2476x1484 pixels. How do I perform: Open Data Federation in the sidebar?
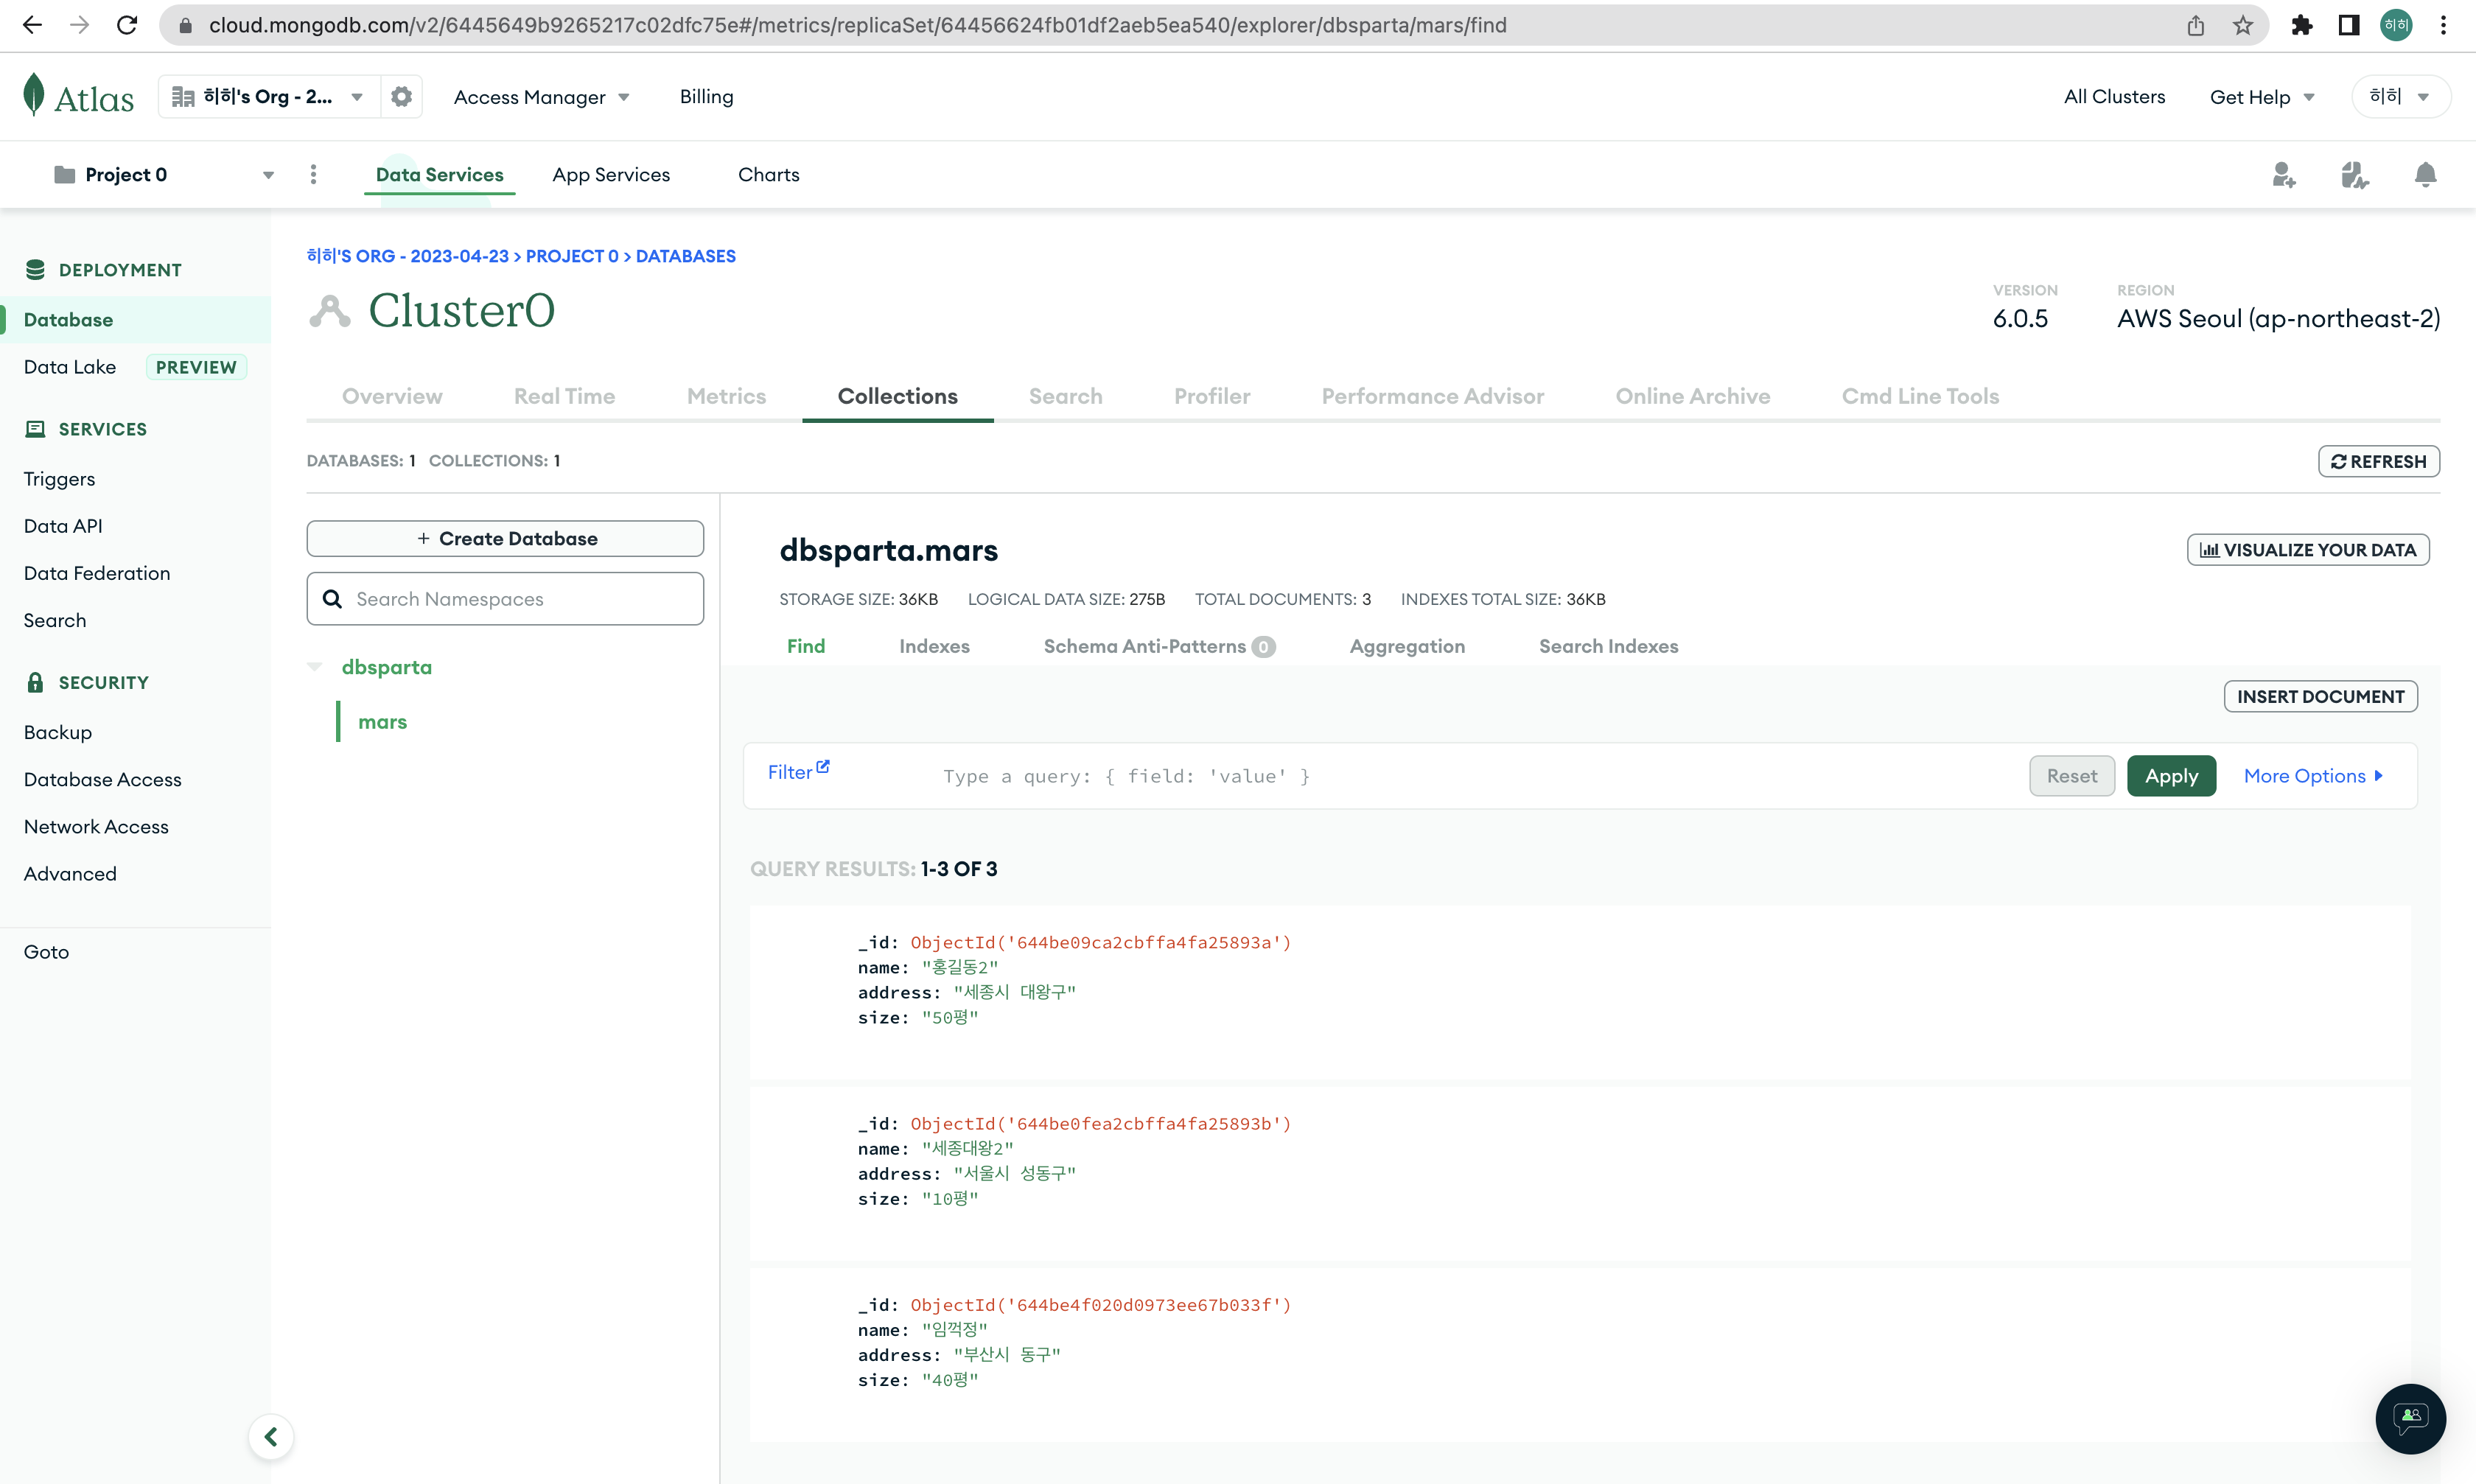click(97, 573)
